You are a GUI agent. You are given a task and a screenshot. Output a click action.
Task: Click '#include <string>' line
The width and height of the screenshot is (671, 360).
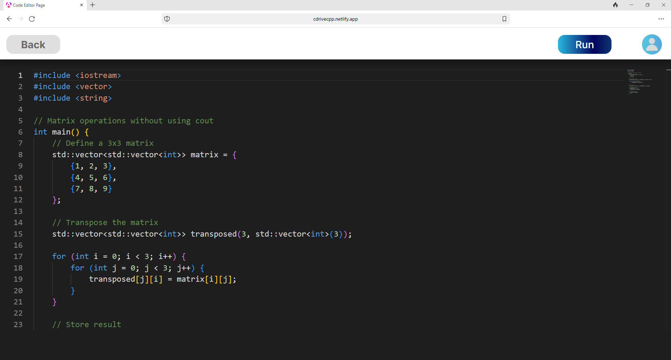pos(73,98)
